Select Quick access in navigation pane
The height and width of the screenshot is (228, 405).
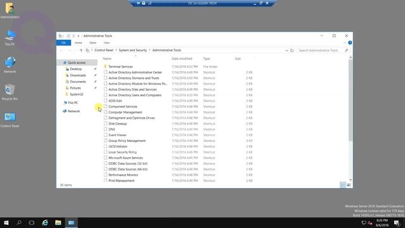77,63
